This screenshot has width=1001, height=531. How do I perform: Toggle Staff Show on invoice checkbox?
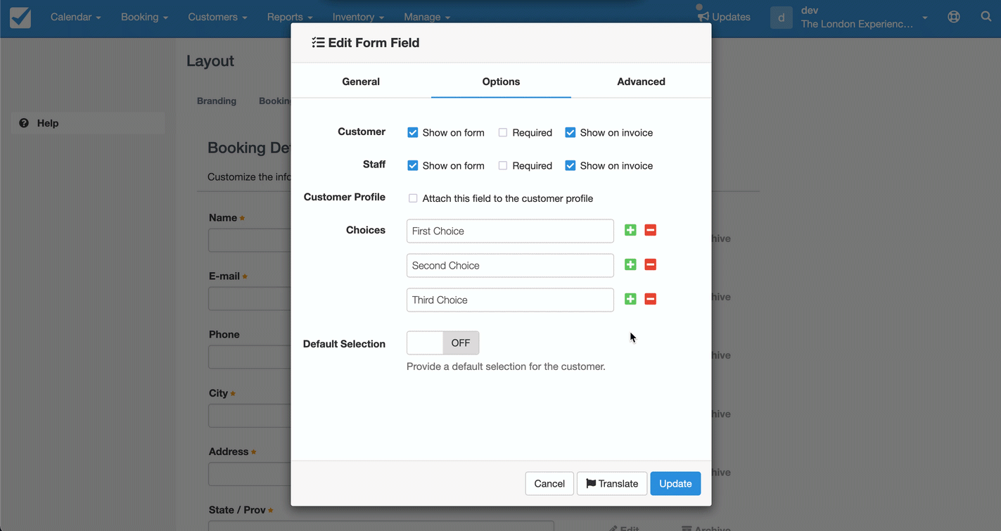tap(570, 165)
